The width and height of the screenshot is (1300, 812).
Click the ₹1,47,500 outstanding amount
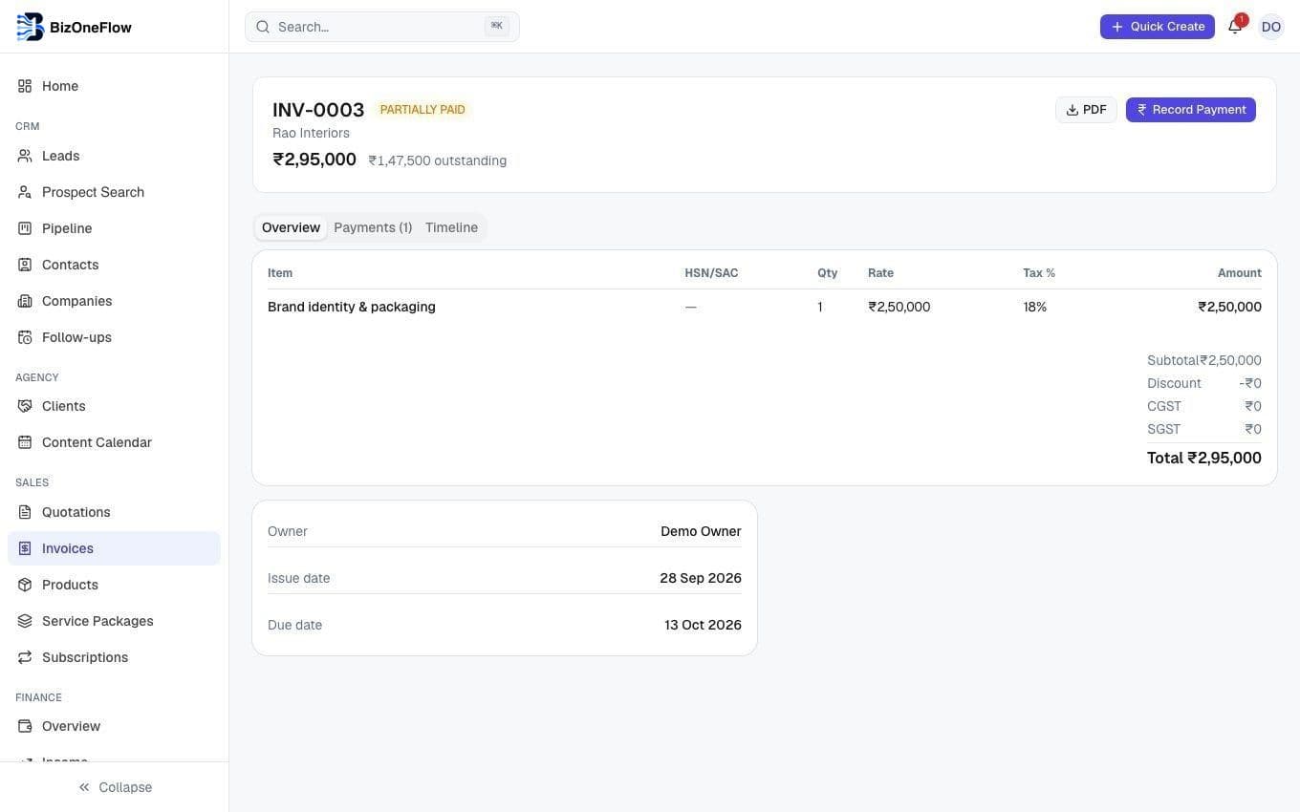(x=438, y=160)
